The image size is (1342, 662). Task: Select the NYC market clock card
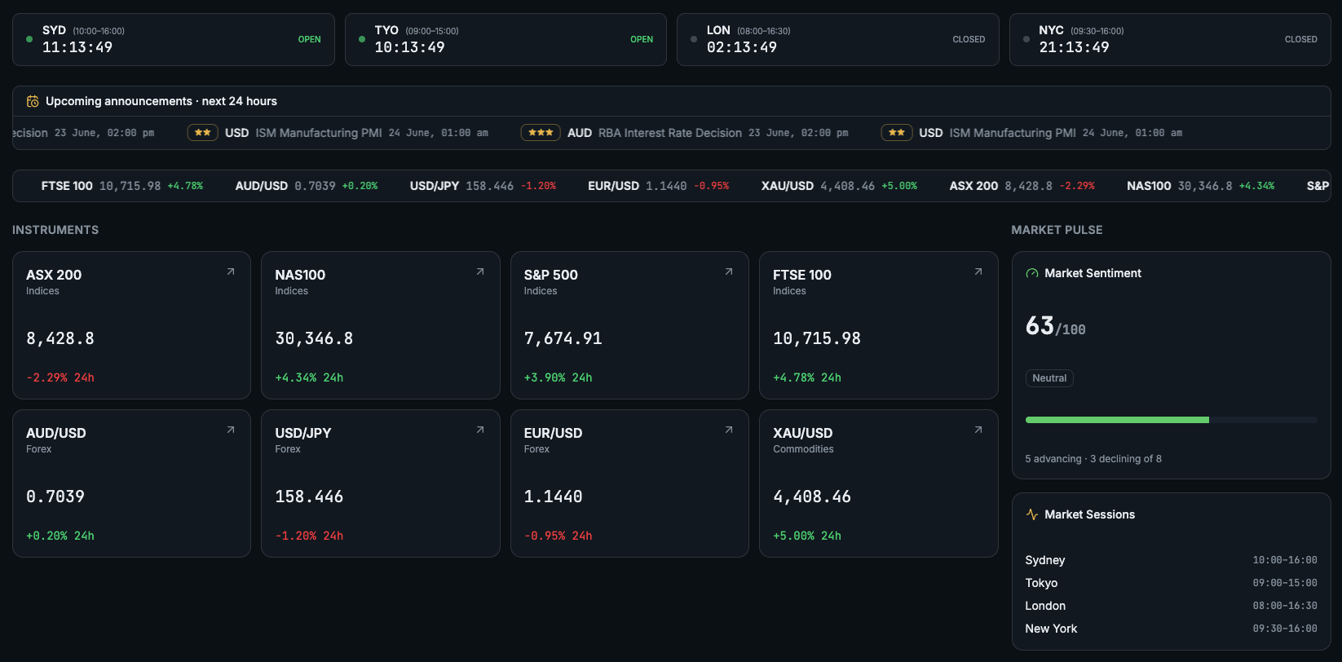(x=1170, y=39)
